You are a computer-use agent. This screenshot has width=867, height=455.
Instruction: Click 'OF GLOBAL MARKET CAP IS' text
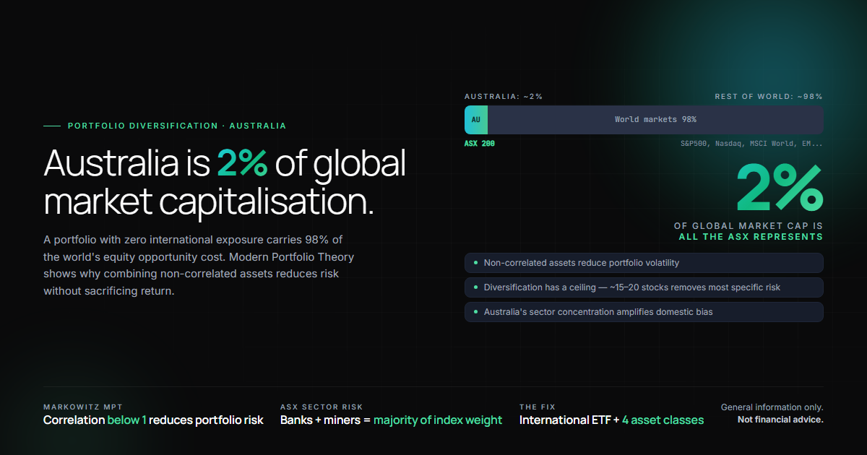[x=749, y=226]
